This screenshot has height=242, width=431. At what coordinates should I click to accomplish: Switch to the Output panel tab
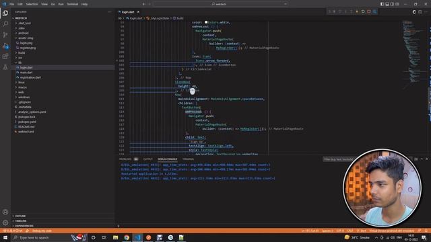[x=147, y=159]
